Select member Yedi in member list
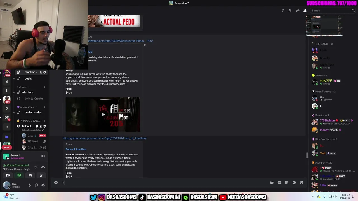The width and height of the screenshot is (358, 201). click(332, 153)
